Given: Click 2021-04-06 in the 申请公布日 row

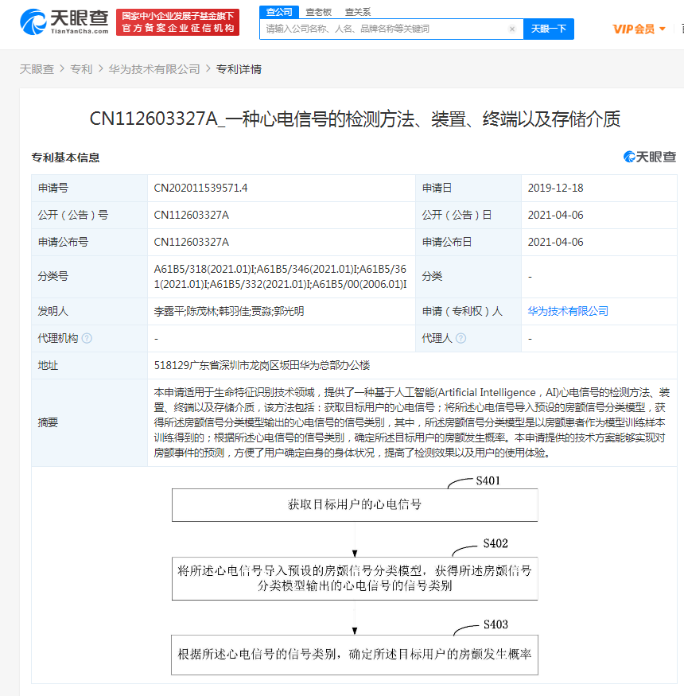Looking at the screenshot, I should point(555,242).
